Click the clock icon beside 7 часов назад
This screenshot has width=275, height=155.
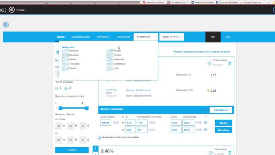[x=211, y=152]
